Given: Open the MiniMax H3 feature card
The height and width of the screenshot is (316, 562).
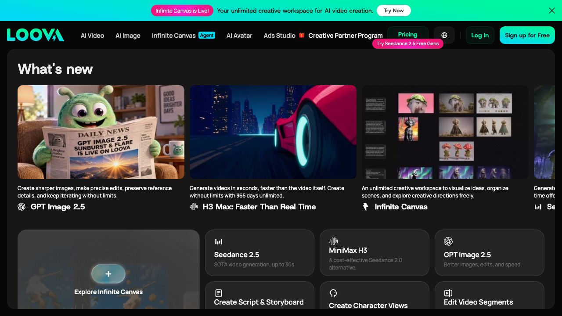Looking at the screenshot, I should pyautogui.click(x=375, y=253).
